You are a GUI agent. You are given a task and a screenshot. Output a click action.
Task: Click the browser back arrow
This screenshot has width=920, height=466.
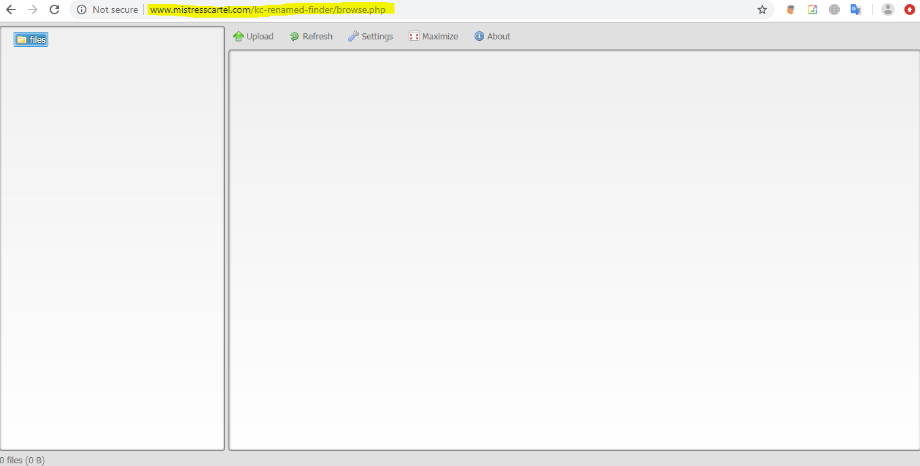tap(10, 10)
